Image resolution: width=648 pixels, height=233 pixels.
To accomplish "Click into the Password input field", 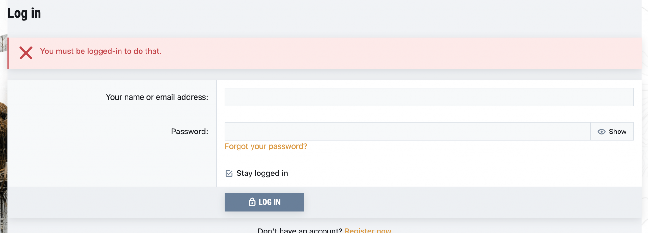I will (x=408, y=132).
